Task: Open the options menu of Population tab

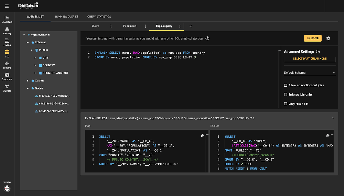Action: [x=146, y=26]
